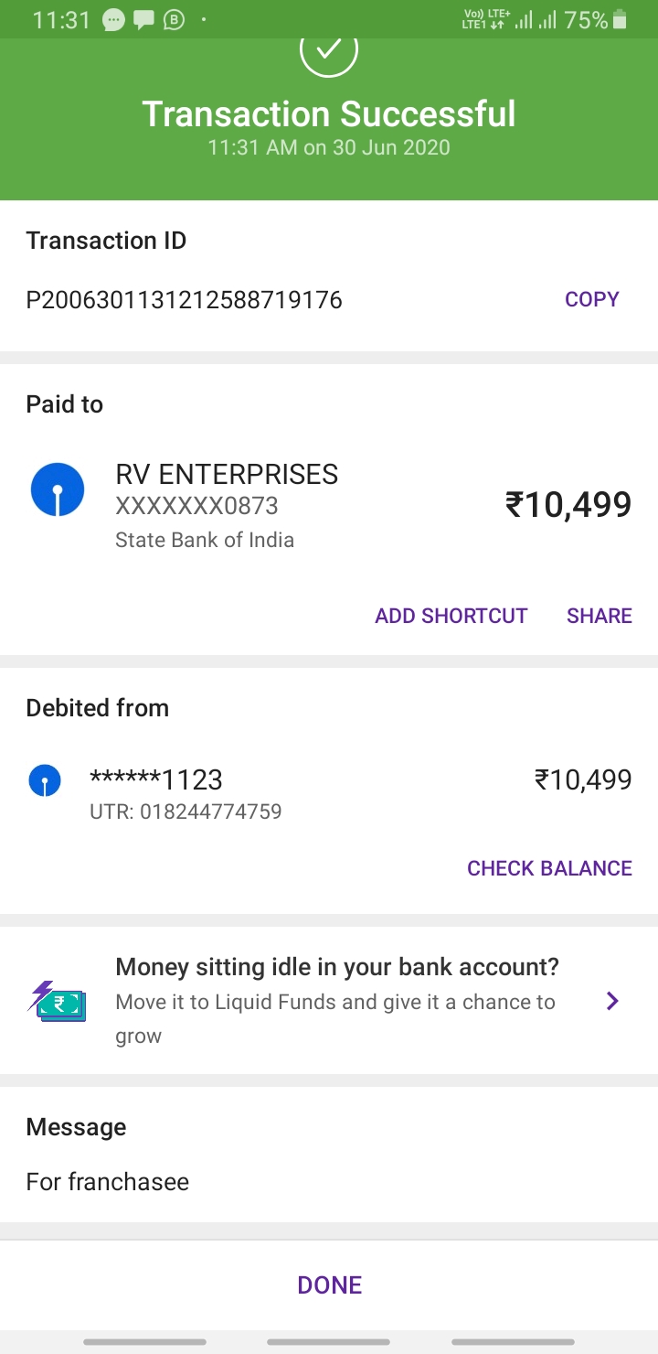Tap the 'For franchasee' message text
Viewport: 658px width, 1354px height.
[108, 1181]
